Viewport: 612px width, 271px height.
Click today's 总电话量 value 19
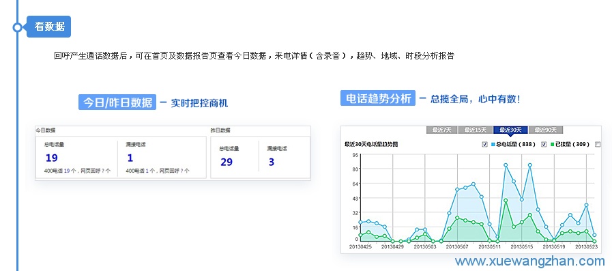click(x=52, y=158)
